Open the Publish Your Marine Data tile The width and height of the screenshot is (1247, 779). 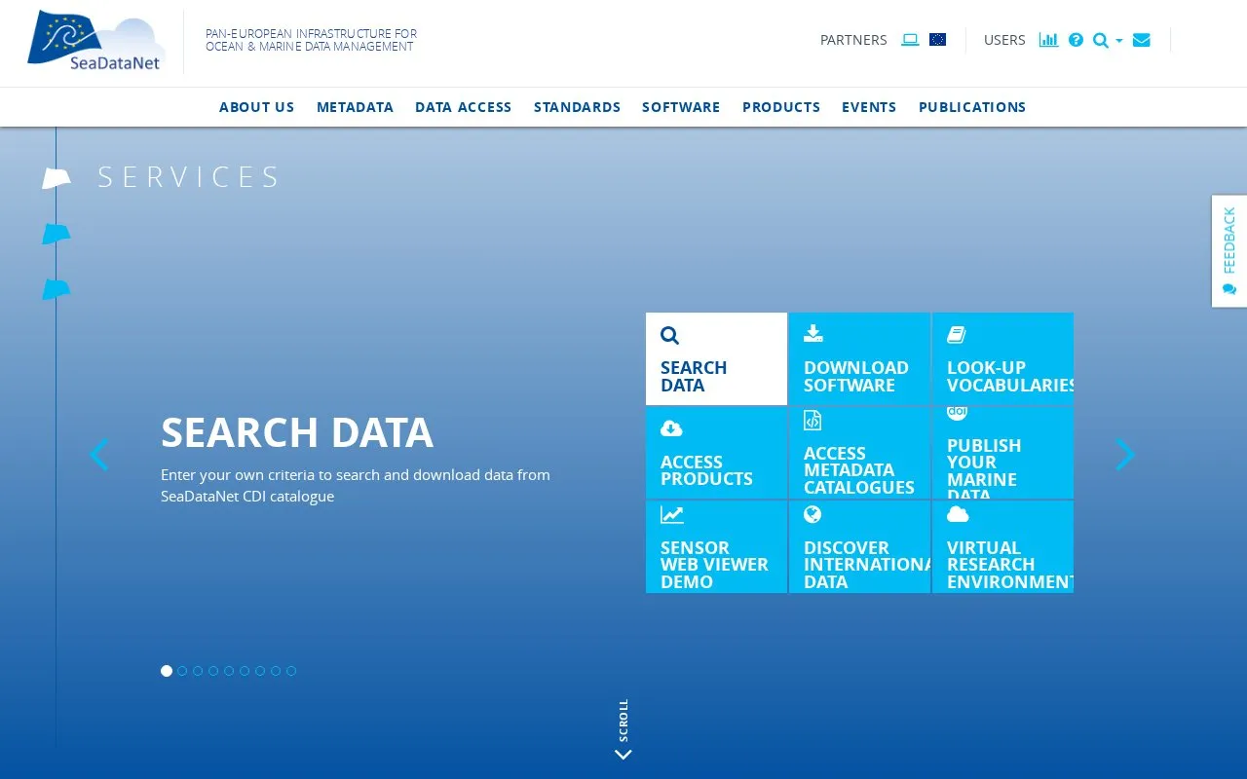coord(1002,453)
